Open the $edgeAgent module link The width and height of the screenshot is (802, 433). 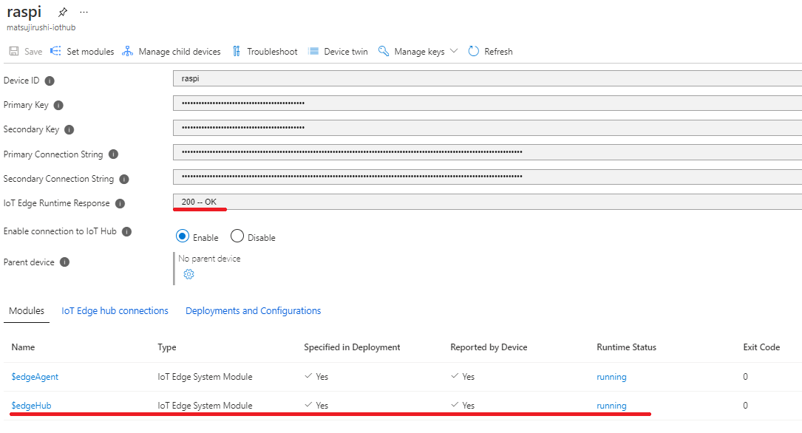click(x=35, y=377)
